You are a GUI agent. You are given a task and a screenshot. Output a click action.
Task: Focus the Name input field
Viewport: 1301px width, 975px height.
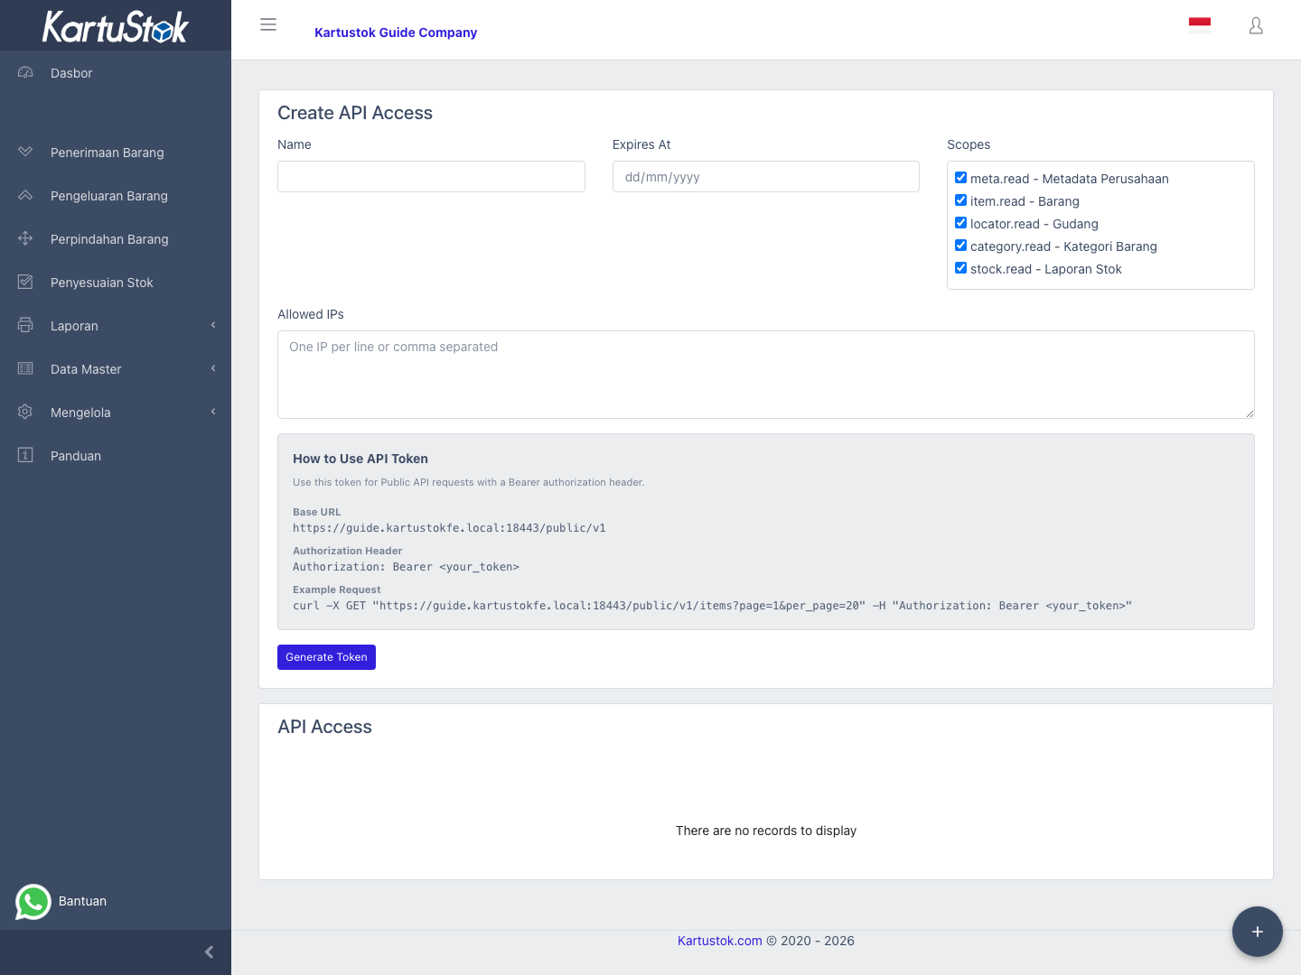click(431, 177)
